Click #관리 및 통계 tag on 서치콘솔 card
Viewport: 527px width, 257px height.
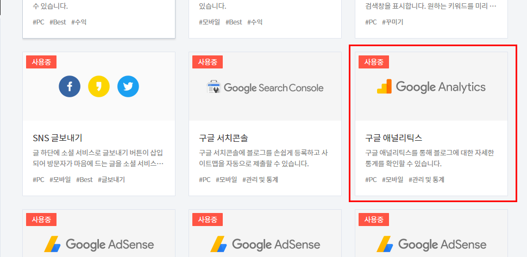pos(260,180)
